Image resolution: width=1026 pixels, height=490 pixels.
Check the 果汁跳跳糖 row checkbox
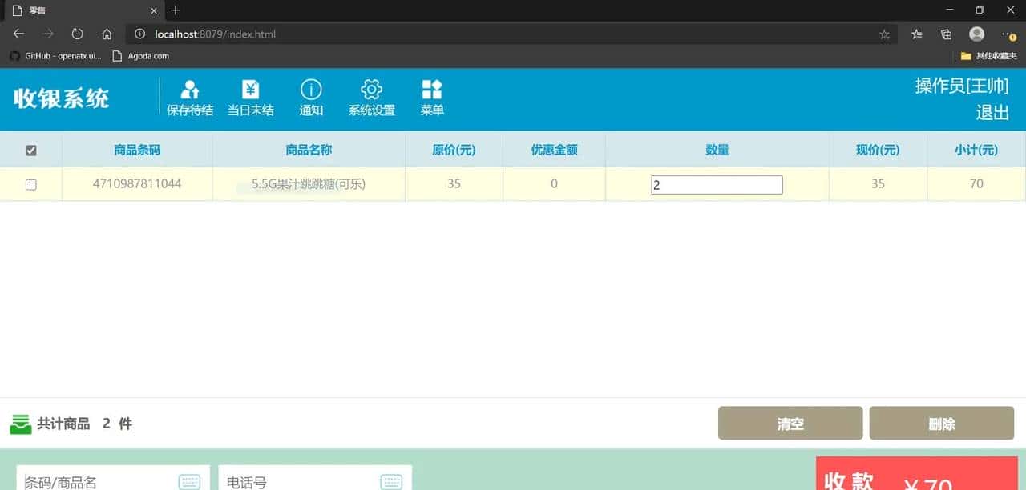click(30, 185)
